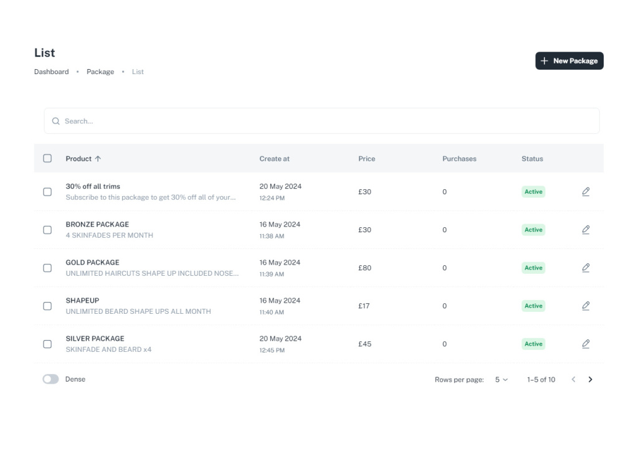Screen dimensions: 623x467
Task: Click the search magnifier icon
Action: point(56,120)
